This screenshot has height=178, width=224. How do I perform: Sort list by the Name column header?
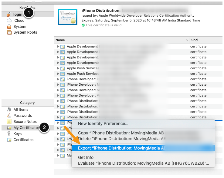tap(60, 40)
